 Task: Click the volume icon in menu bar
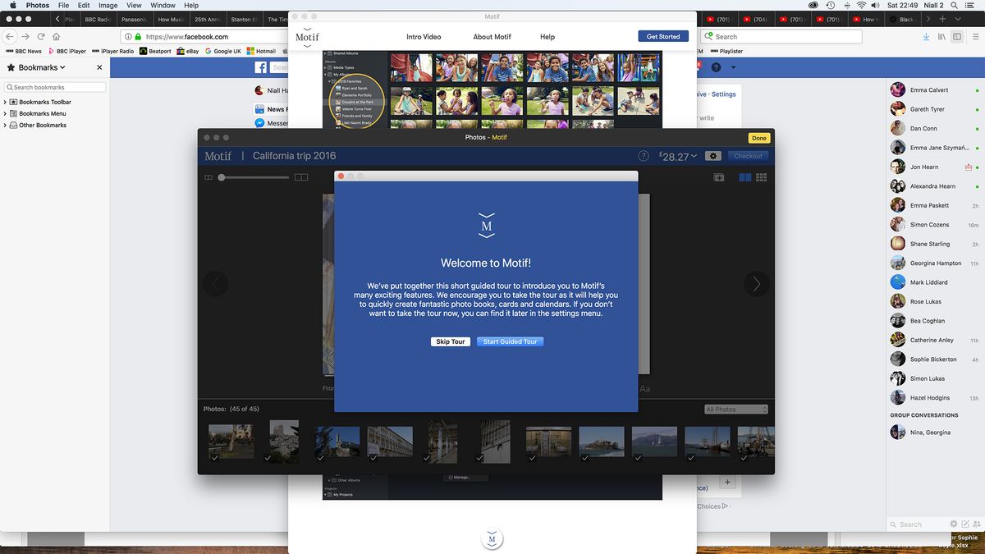(x=877, y=5)
